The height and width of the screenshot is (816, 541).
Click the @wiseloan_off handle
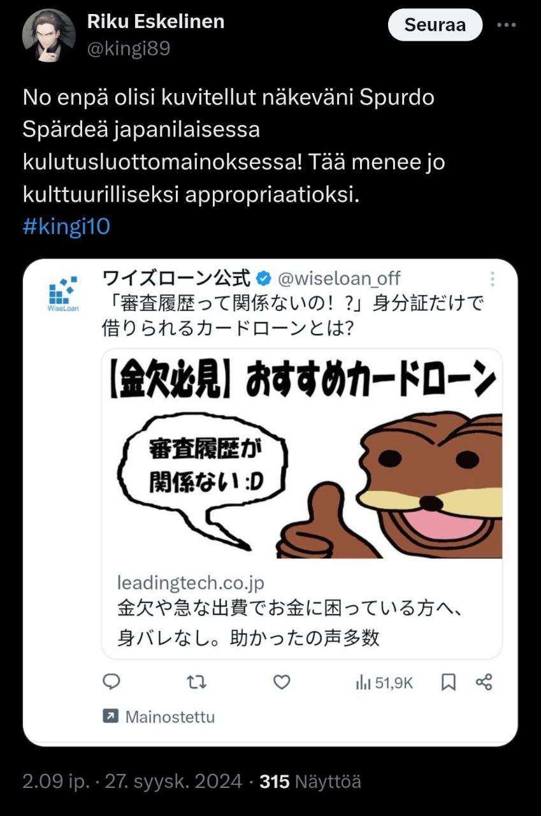click(x=339, y=278)
